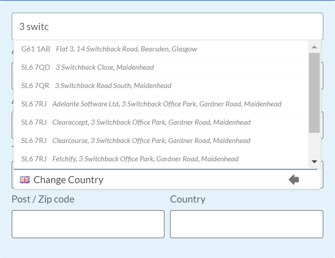Focus the Country input field
The height and width of the screenshot is (258, 335).
click(x=246, y=224)
